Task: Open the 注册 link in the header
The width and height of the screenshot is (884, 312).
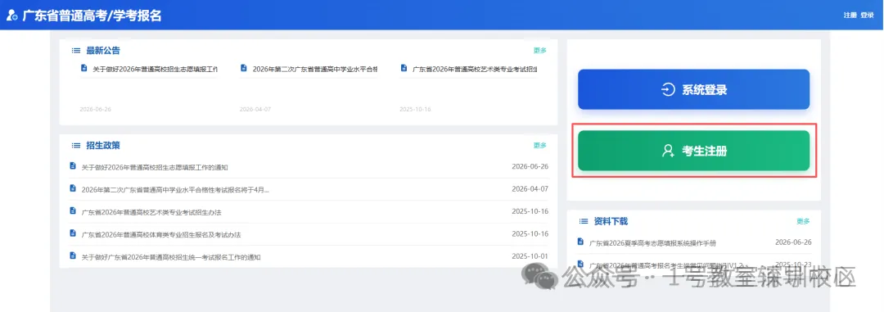Action: point(850,16)
